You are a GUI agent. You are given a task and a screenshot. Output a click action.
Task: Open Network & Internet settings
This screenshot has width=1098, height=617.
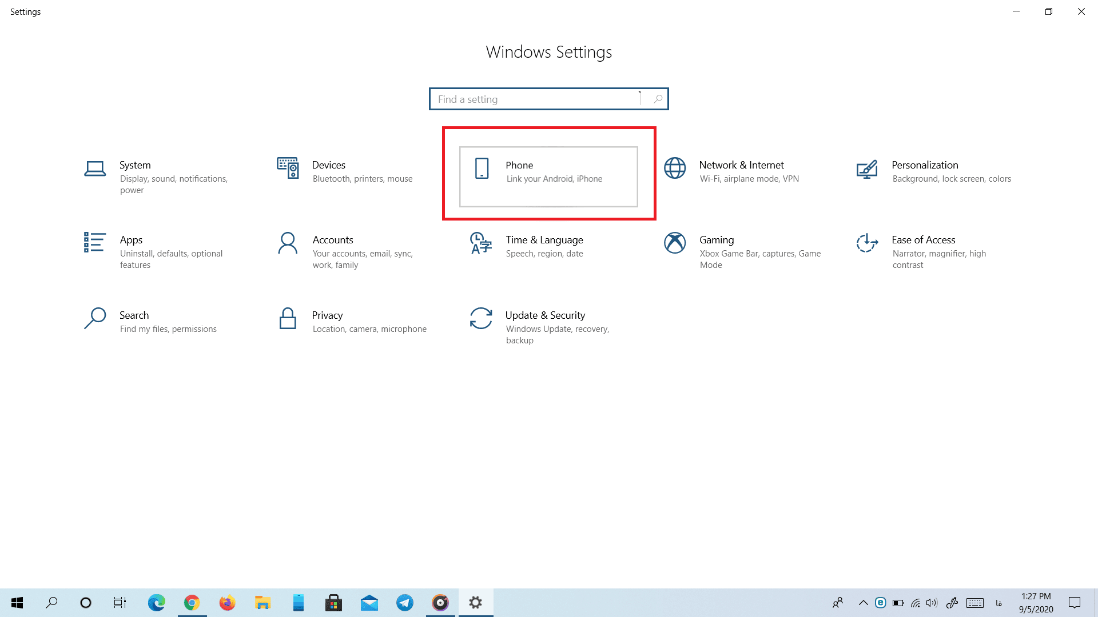pyautogui.click(x=741, y=177)
